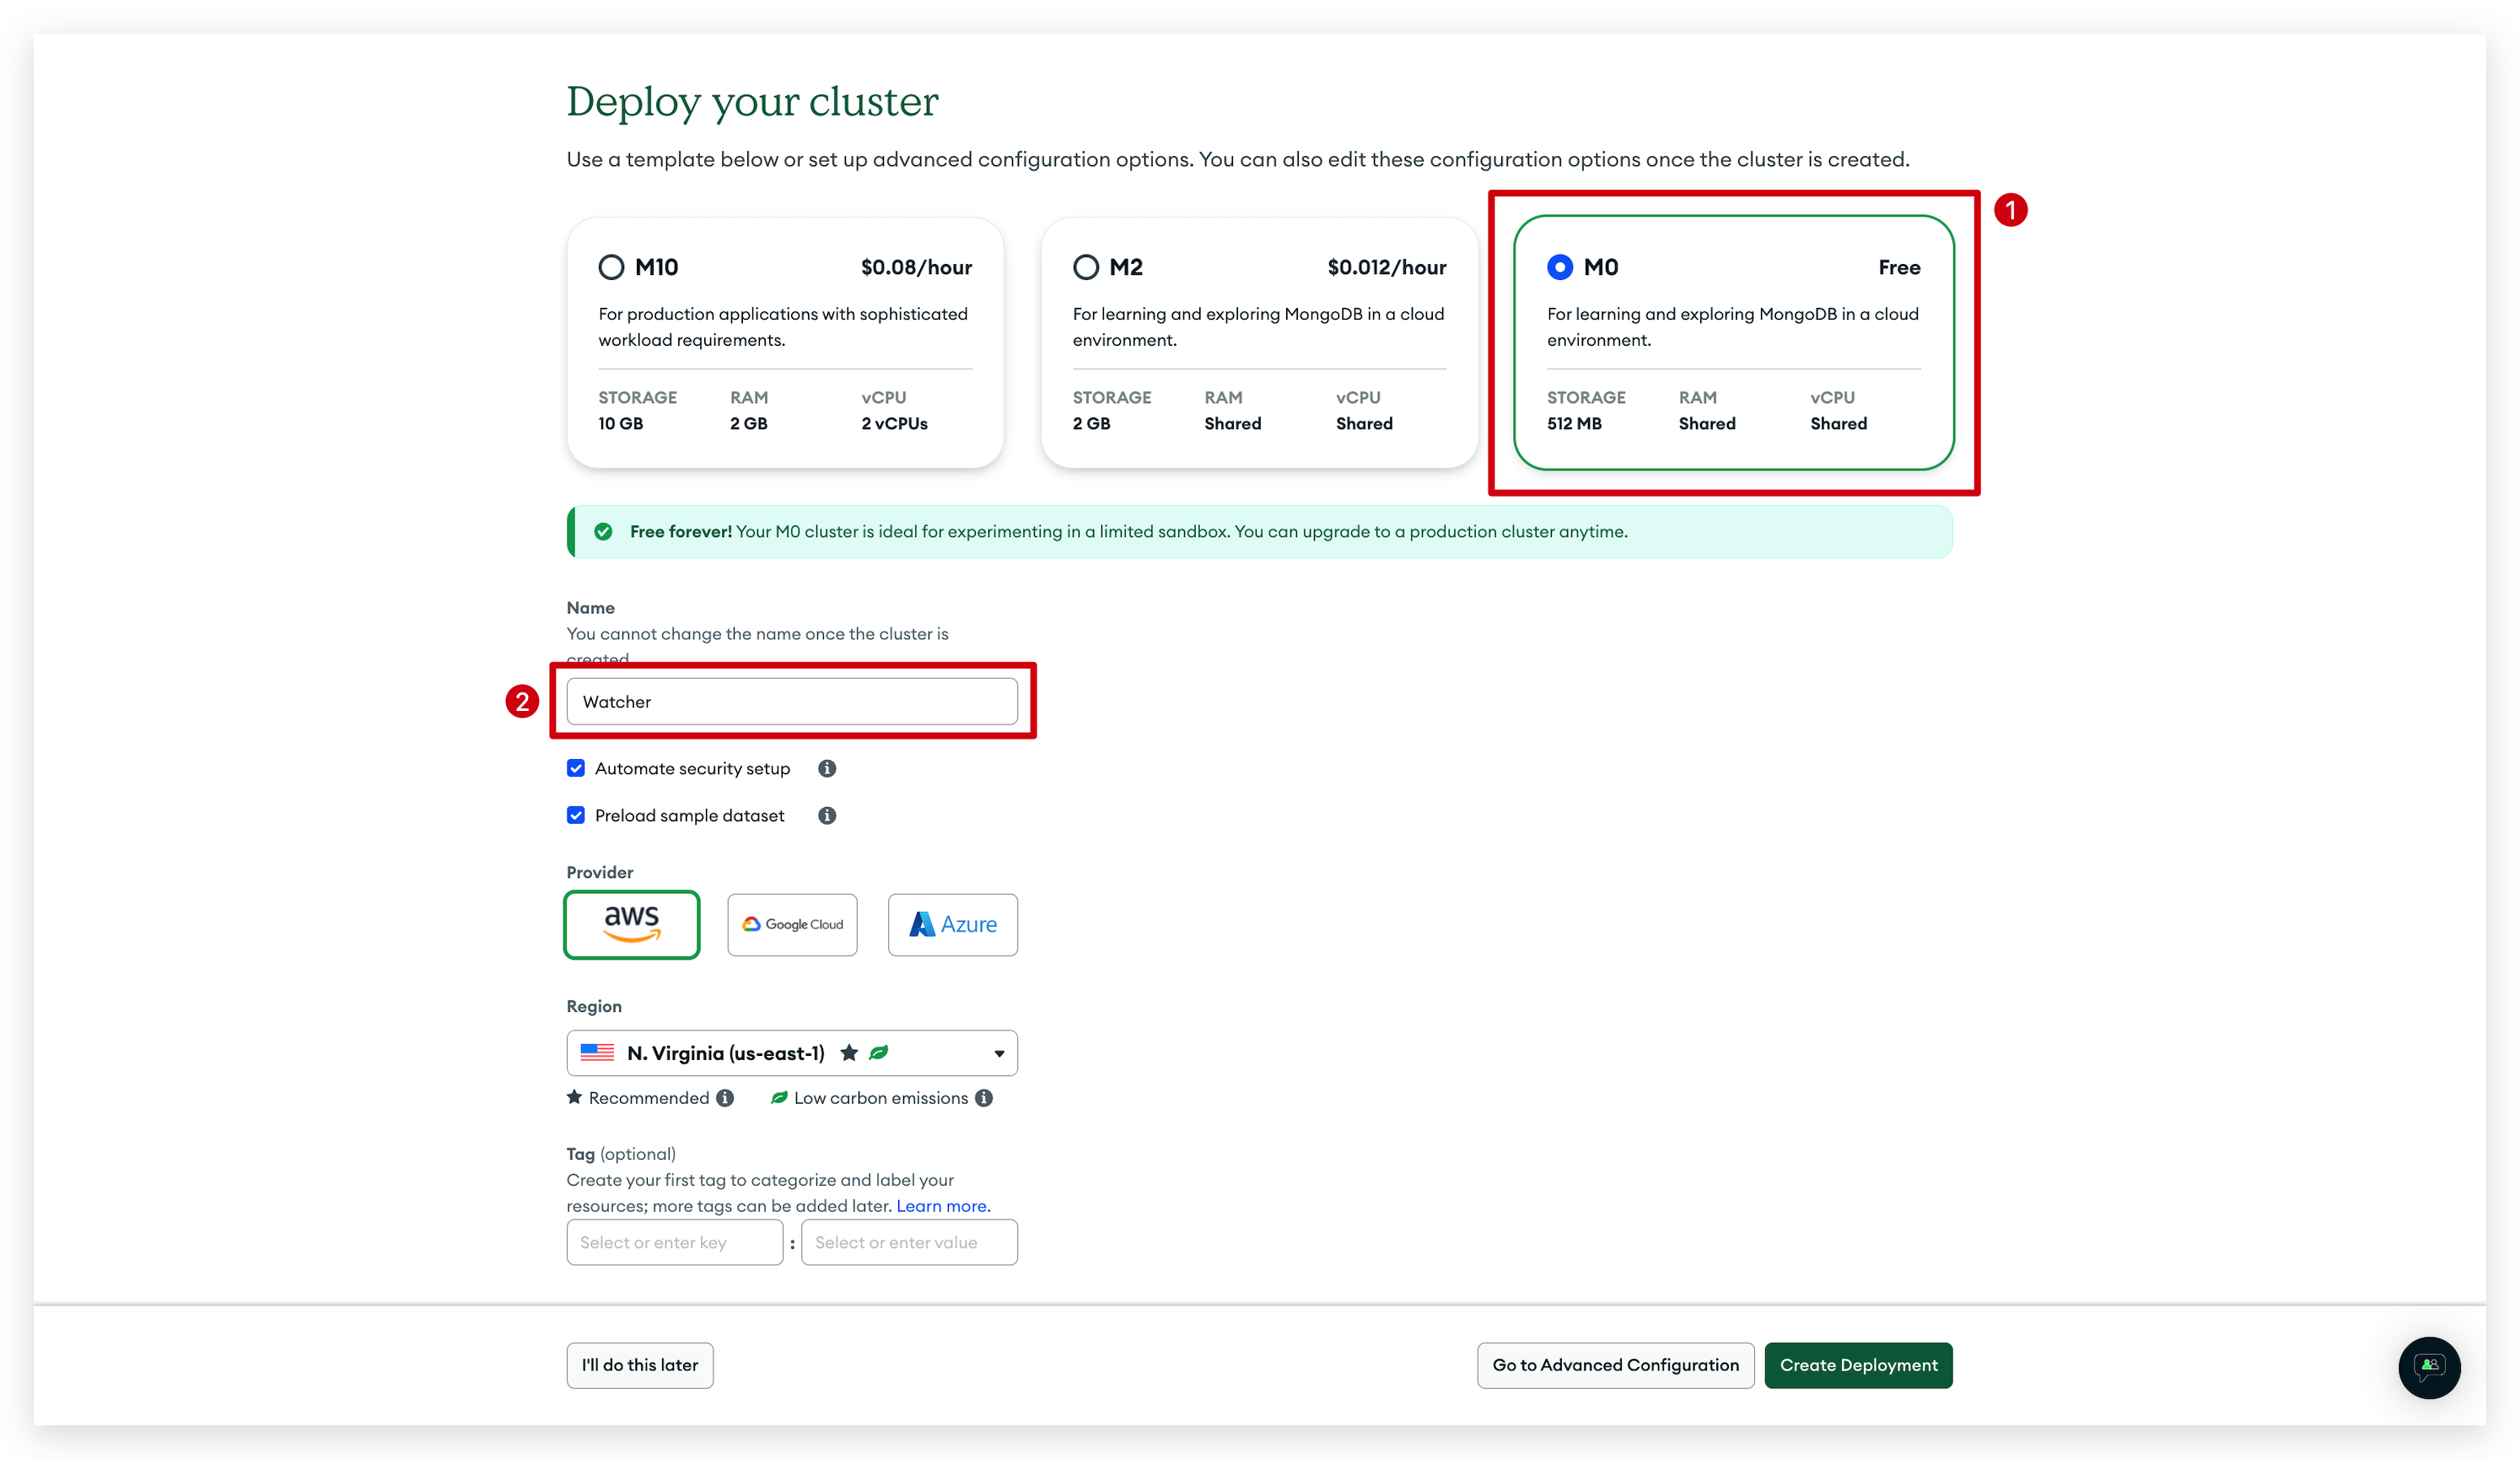Open the Region dropdown
The width and height of the screenshot is (2520, 1459).
792,1053
